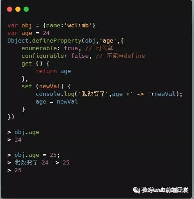
Task: Click the green maximize dot
Action: click(x=26, y=9)
